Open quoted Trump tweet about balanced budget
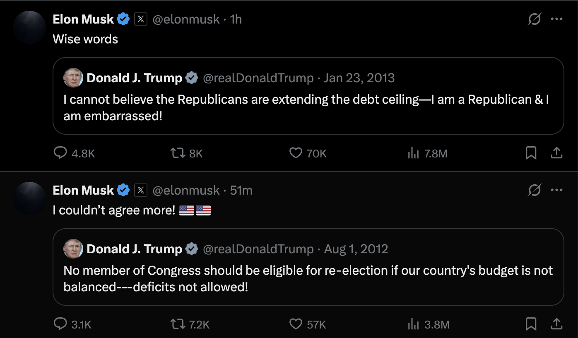Viewport: 578px width, 338px height. [x=308, y=267]
